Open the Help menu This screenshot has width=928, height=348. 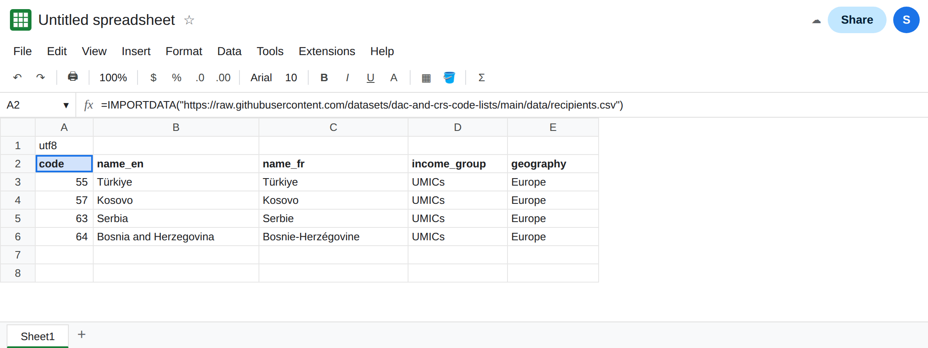382,51
